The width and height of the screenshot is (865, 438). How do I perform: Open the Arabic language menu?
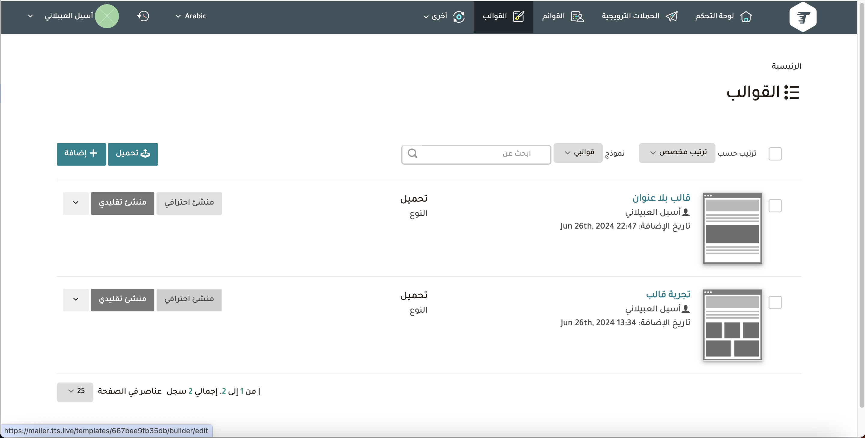point(191,16)
